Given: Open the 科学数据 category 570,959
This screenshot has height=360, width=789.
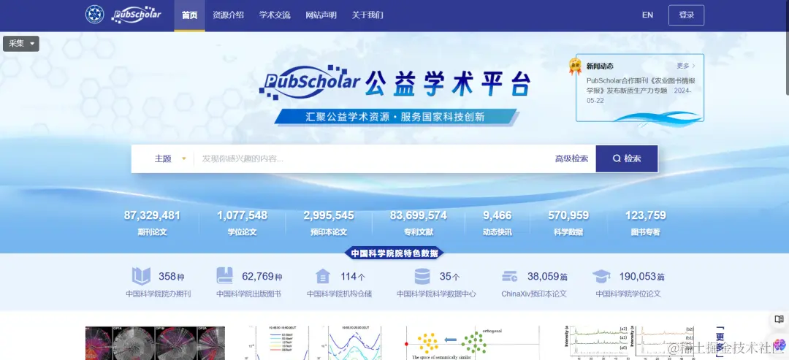Looking at the screenshot, I should click(x=568, y=223).
